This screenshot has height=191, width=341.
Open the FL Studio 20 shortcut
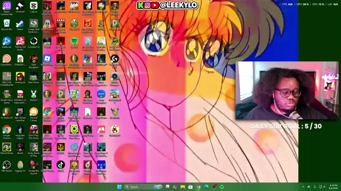[x=7, y=114]
